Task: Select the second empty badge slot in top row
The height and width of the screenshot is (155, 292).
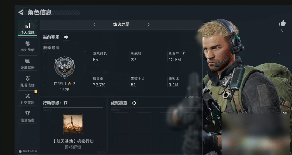Action: tap(144, 120)
